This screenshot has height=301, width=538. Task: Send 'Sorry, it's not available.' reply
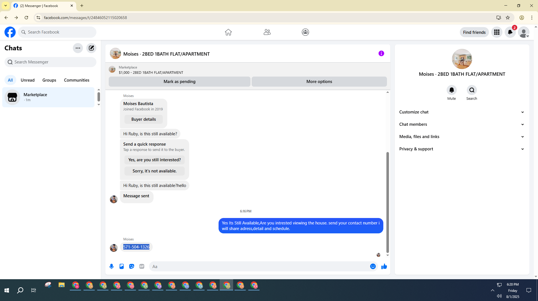[155, 171]
